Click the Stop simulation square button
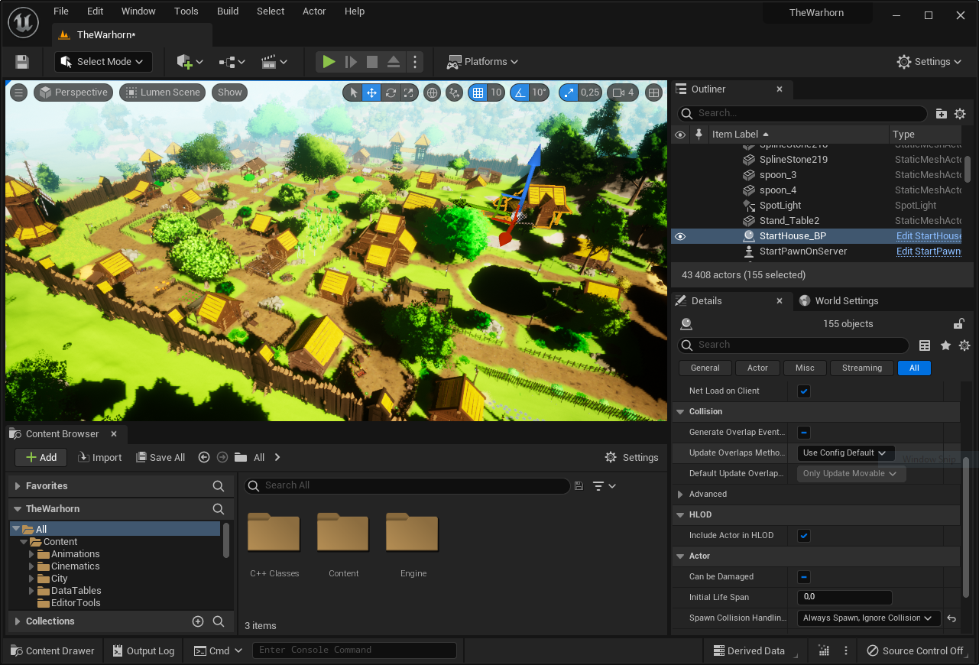The image size is (979, 665). point(372,62)
